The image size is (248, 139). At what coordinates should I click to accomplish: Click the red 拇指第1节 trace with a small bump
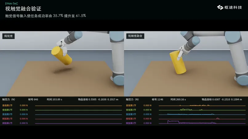(202, 118)
